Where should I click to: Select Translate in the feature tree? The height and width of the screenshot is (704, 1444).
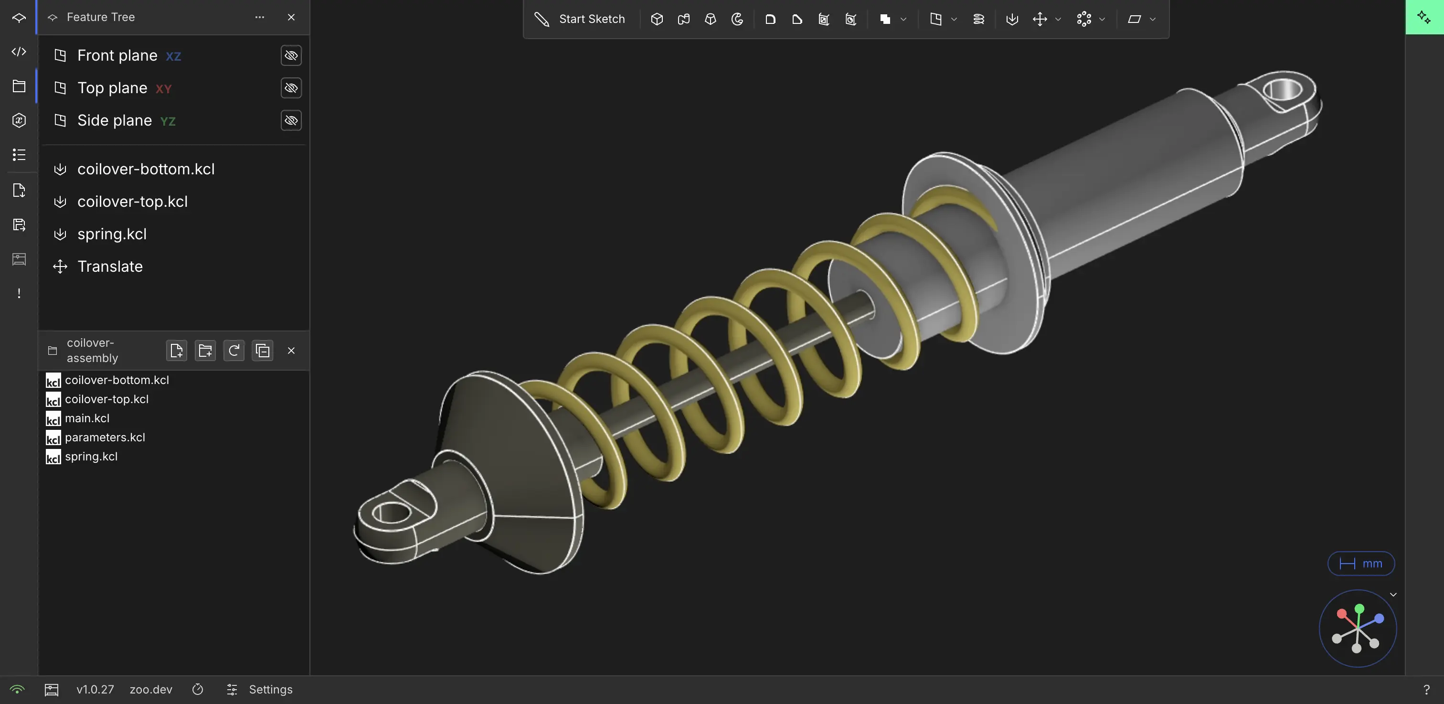pos(110,266)
